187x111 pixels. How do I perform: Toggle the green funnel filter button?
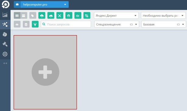(x=35, y=24)
